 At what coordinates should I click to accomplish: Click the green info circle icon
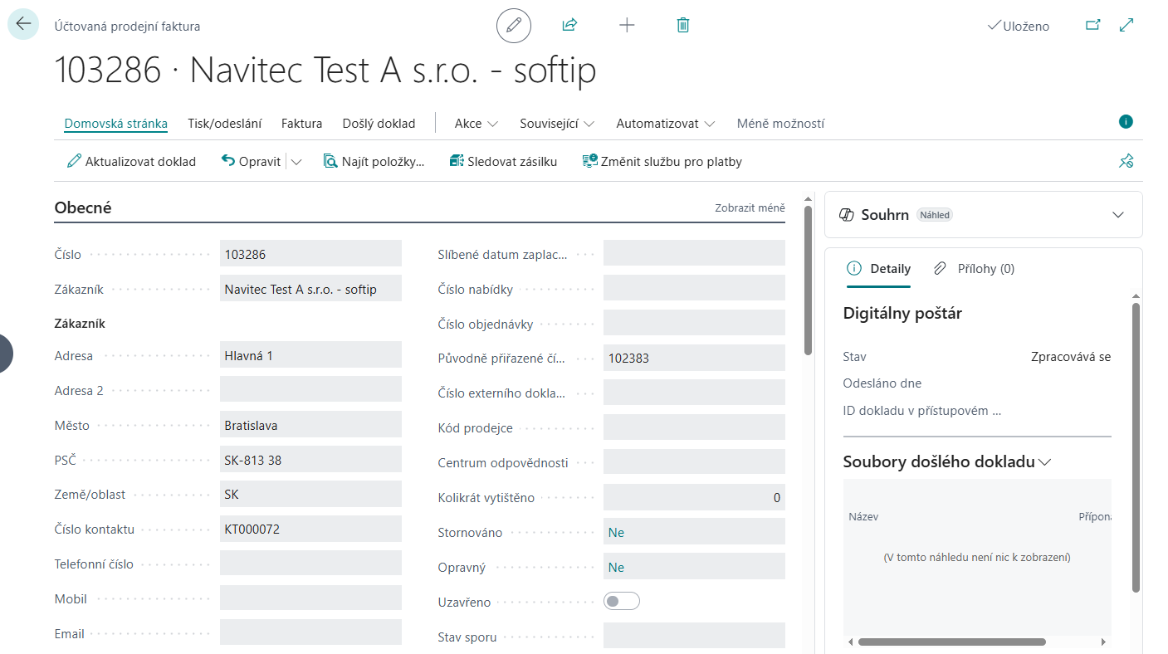(x=1126, y=122)
